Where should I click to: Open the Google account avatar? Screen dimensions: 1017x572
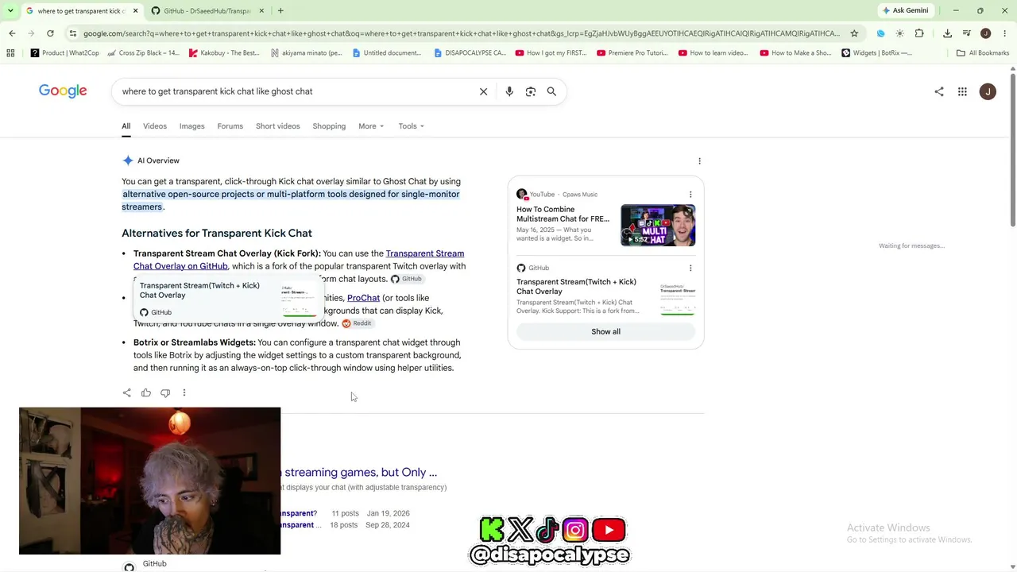coord(988,91)
